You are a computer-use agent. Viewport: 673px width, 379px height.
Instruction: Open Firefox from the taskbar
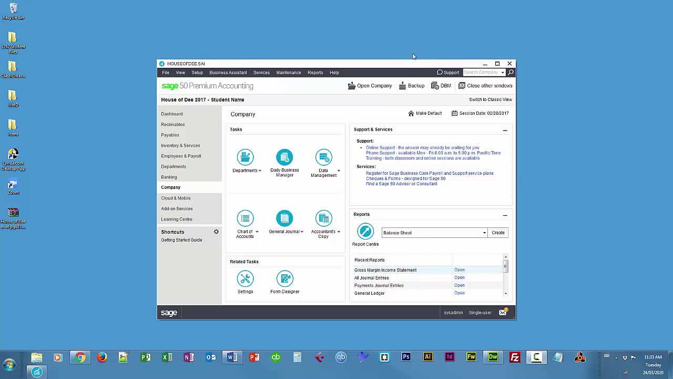(102, 358)
